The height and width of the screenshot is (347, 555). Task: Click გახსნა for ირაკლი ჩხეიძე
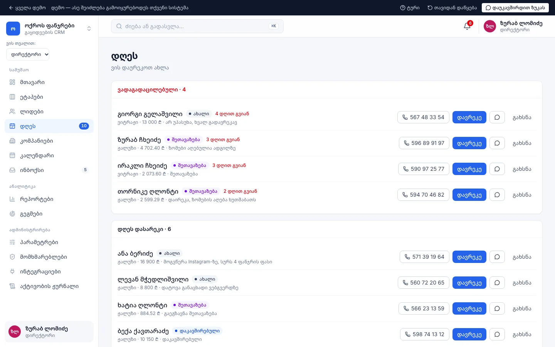click(522, 169)
